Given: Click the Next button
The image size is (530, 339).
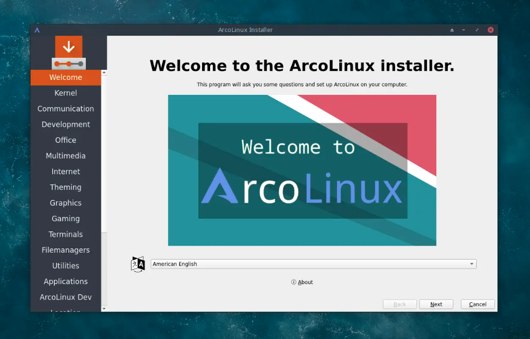Looking at the screenshot, I should pos(436,304).
